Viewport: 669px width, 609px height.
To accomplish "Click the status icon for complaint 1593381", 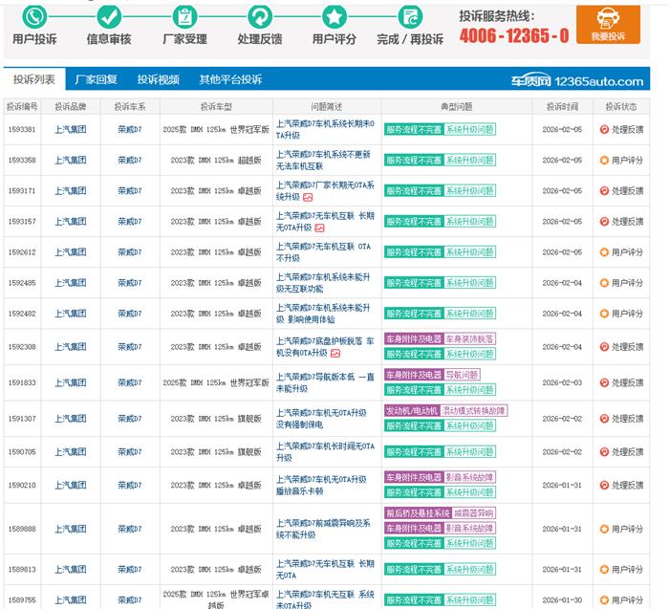I will 604,129.
